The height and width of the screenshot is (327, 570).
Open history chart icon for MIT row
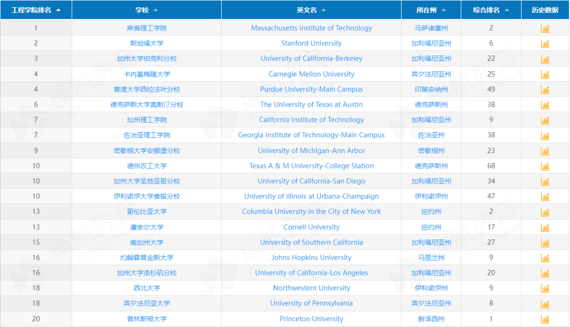click(545, 29)
